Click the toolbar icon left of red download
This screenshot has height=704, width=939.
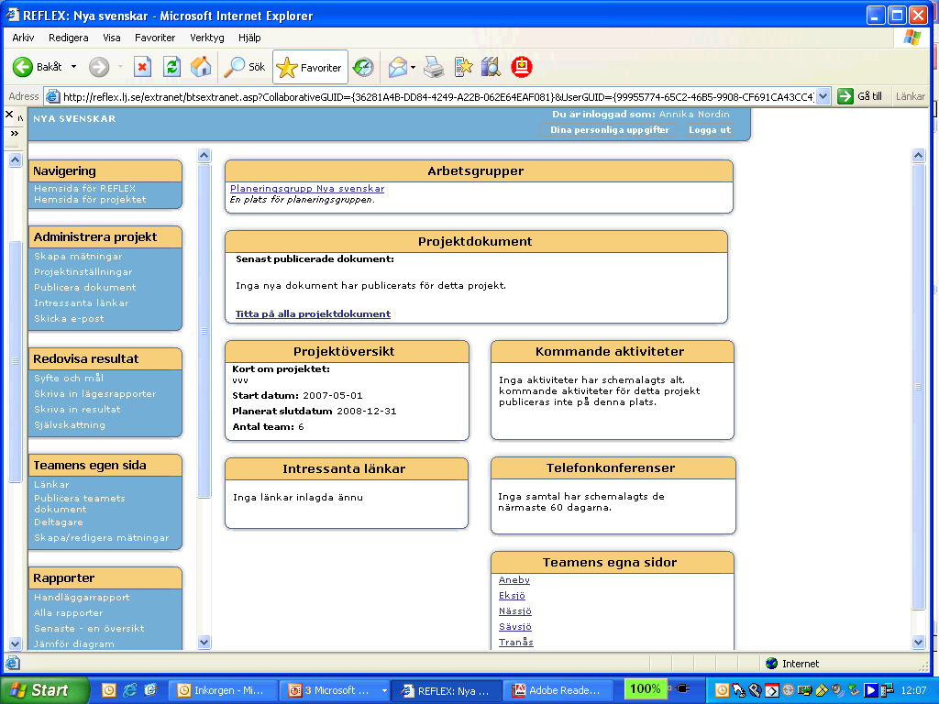coord(491,66)
